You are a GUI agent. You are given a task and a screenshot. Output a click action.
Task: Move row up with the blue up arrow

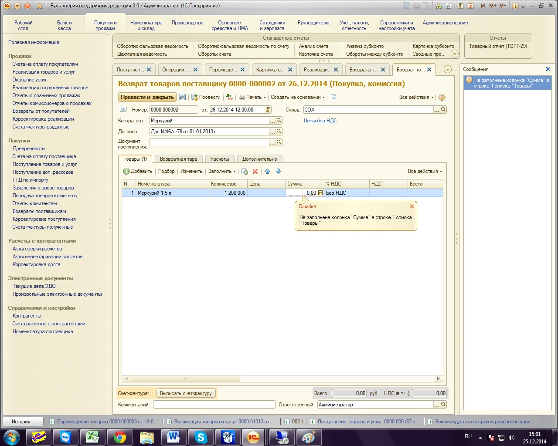268,172
